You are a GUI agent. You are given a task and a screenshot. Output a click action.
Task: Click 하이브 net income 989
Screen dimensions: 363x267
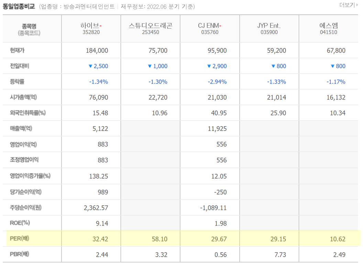(103, 192)
